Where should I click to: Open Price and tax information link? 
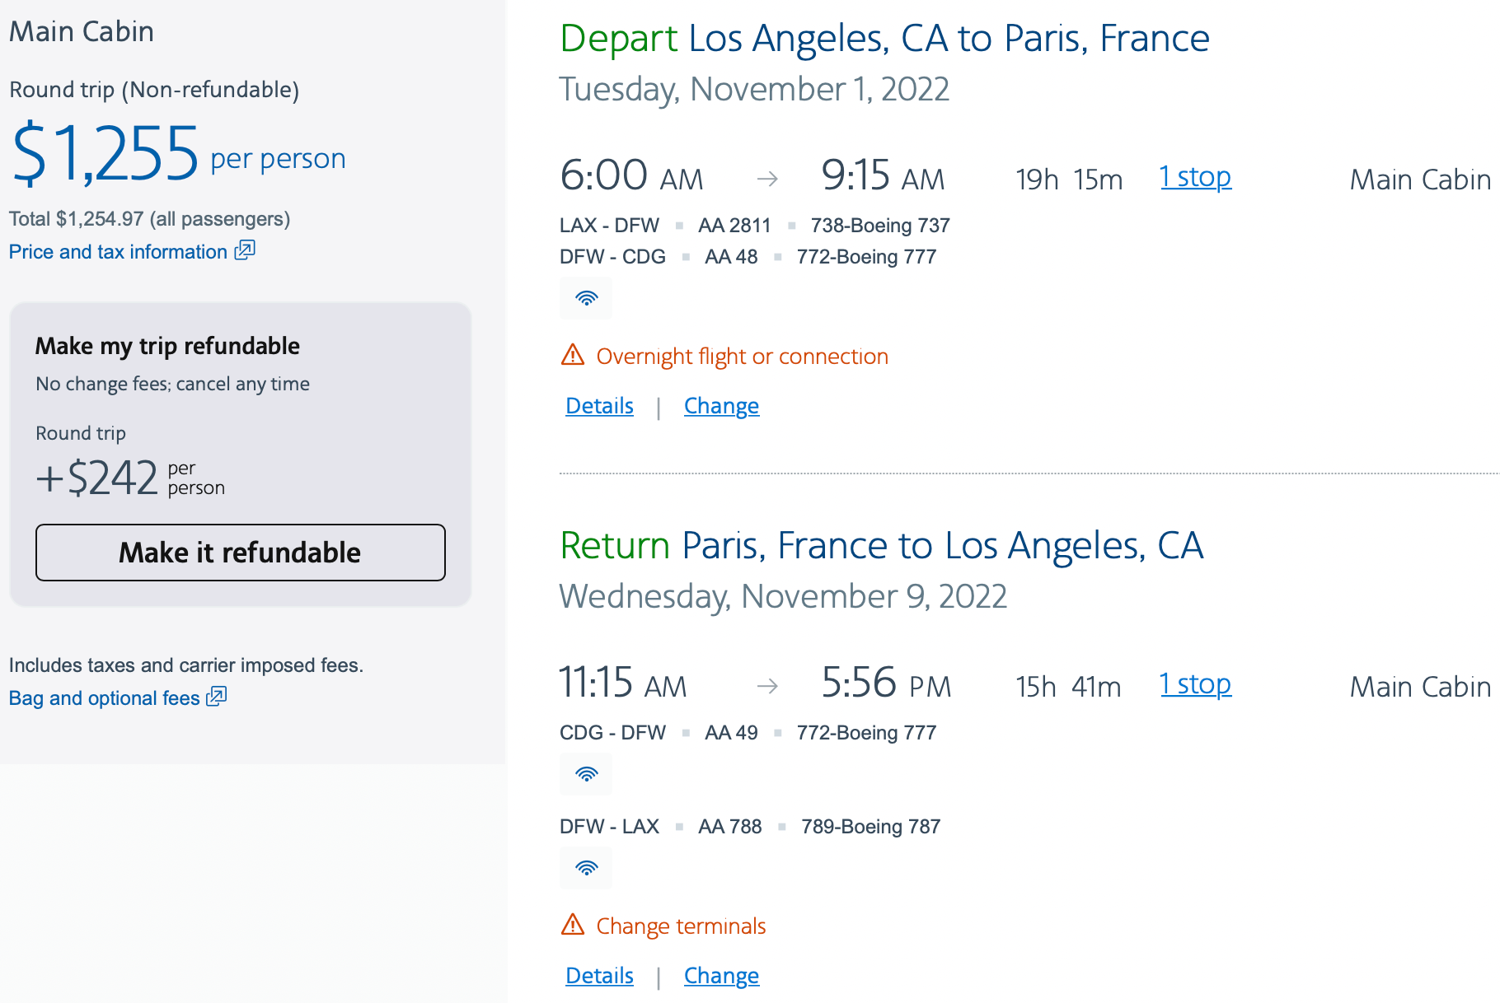pos(118,252)
